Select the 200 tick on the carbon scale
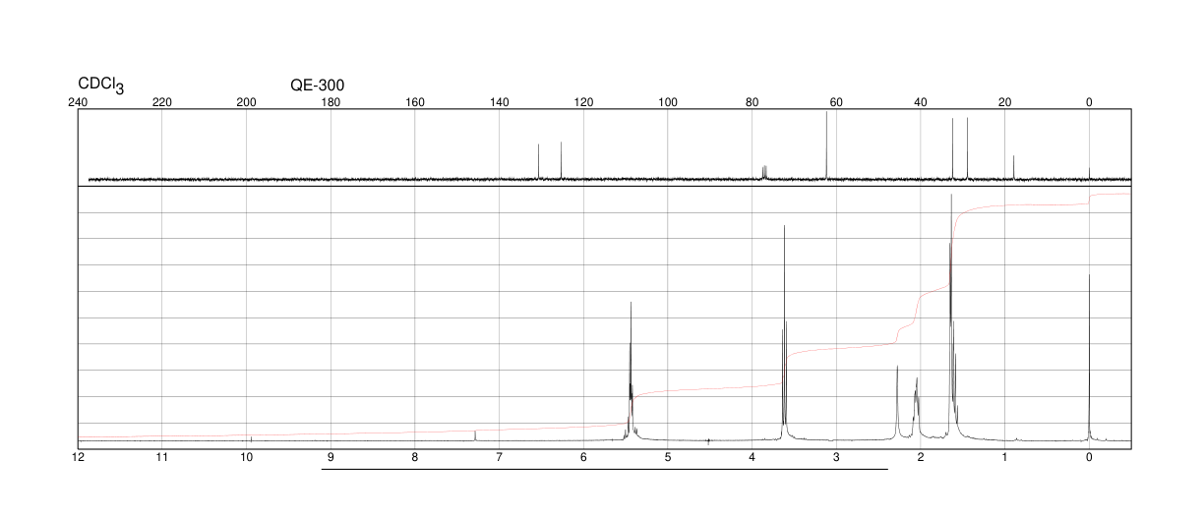The width and height of the screenshot is (1204, 519). pyautogui.click(x=247, y=102)
